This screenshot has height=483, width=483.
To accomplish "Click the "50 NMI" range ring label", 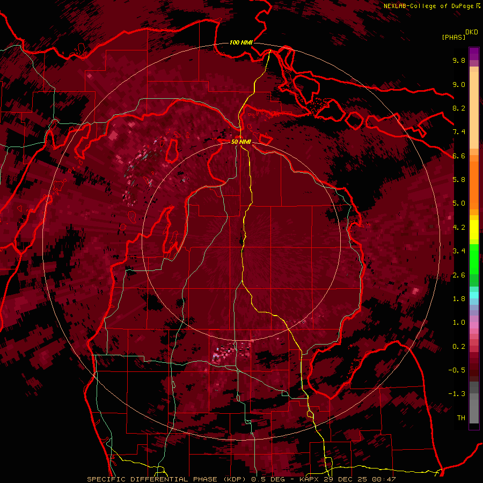I will [x=241, y=142].
